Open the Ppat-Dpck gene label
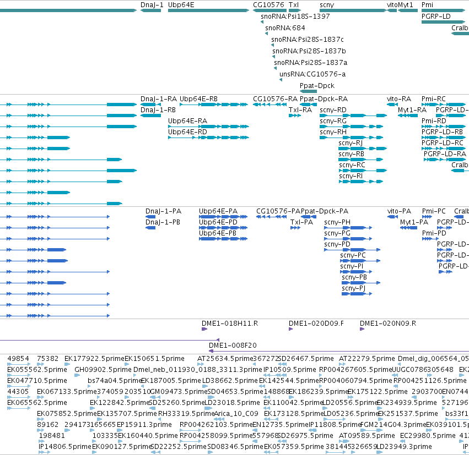Screen dimensions: 469x455 pyautogui.click(x=317, y=86)
